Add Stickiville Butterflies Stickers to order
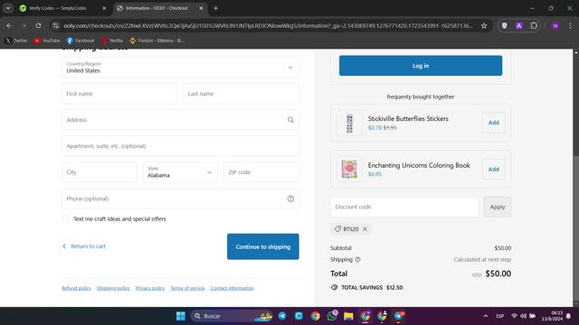This screenshot has width=579, height=325. pos(494,123)
